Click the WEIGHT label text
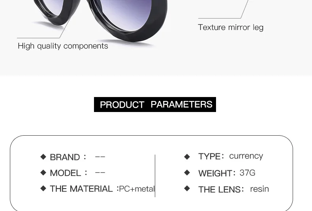 point(215,173)
